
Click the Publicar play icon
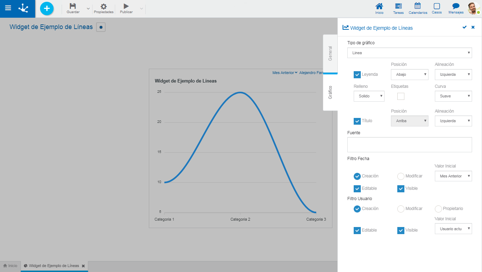click(x=126, y=6)
